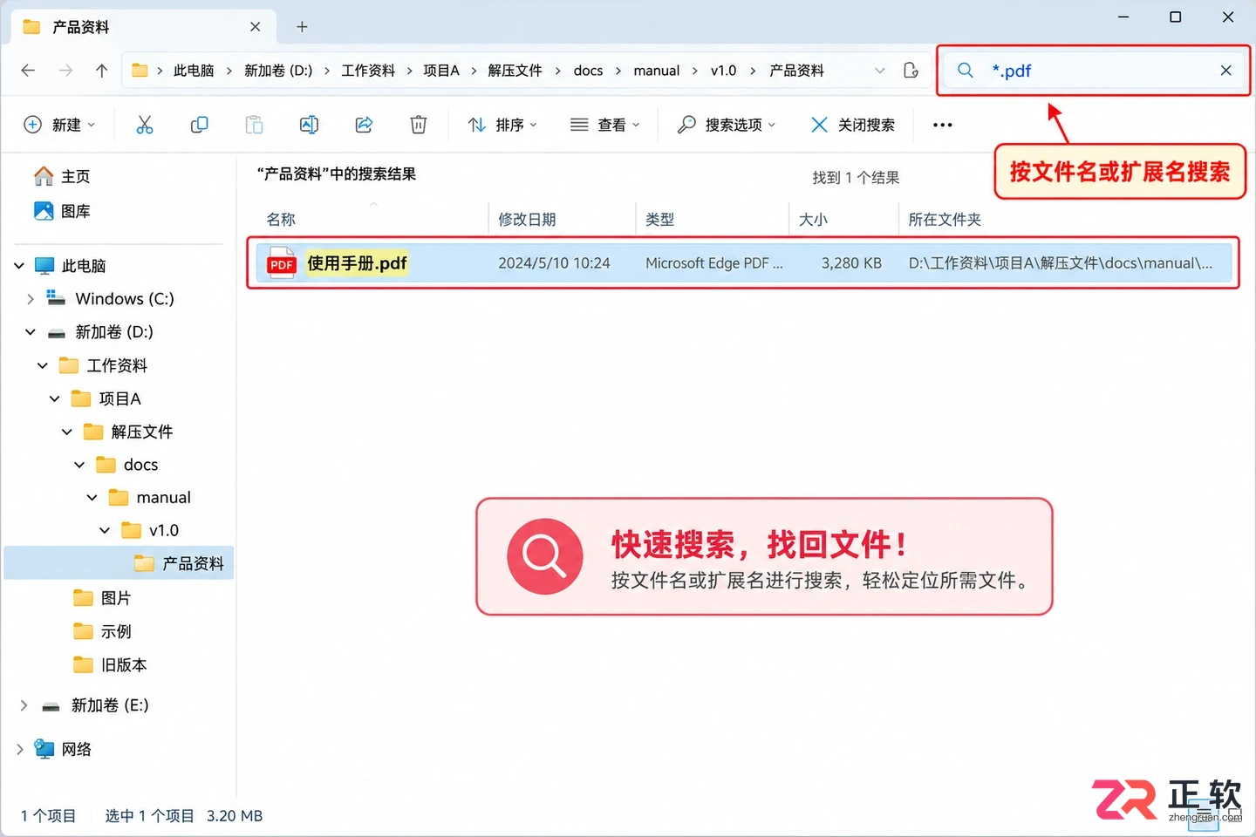
Task: Click the Rename icon in toolbar
Action: (309, 125)
